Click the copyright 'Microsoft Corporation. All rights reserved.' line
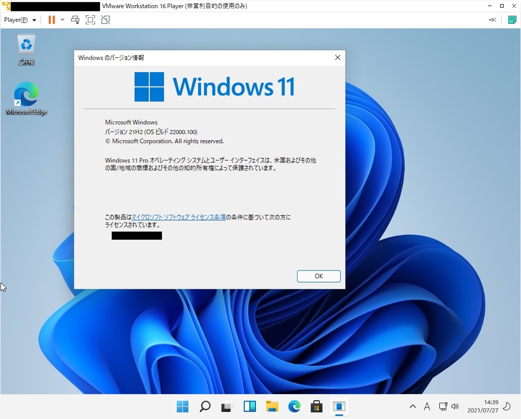 pyautogui.click(x=164, y=141)
